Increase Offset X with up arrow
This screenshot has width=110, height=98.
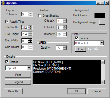click(65, 20)
